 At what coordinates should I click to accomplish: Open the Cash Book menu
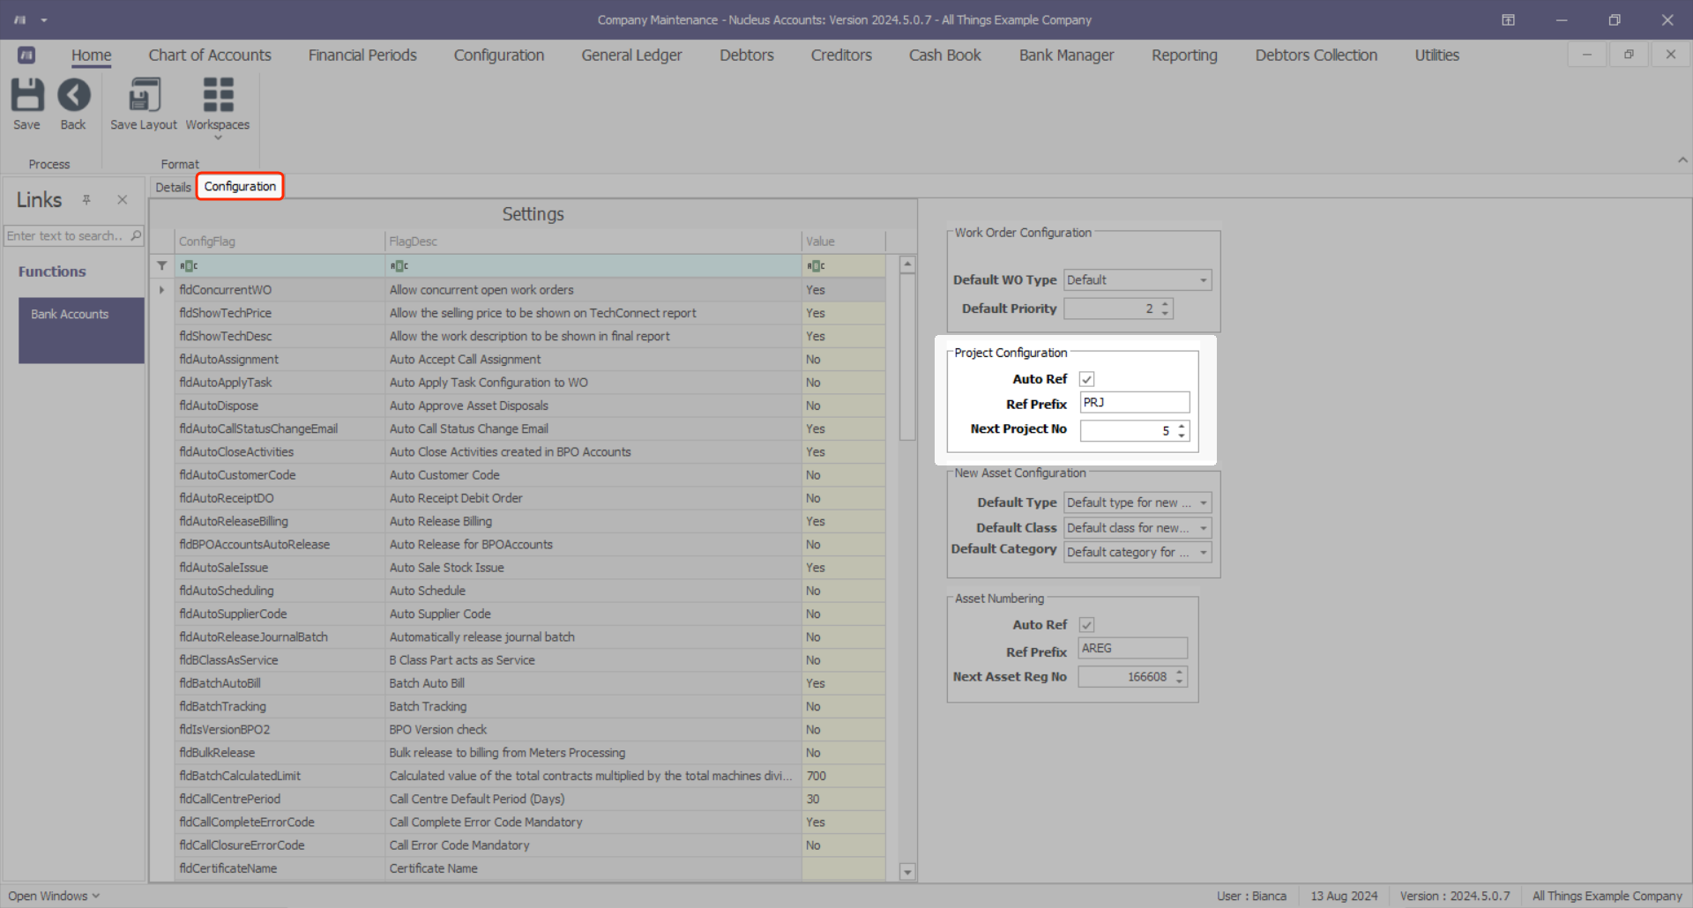point(945,55)
